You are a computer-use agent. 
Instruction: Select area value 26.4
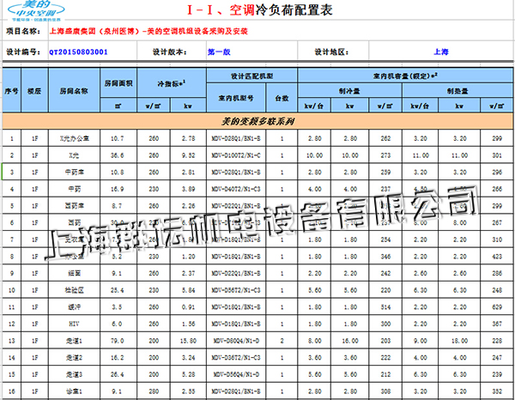118,374
